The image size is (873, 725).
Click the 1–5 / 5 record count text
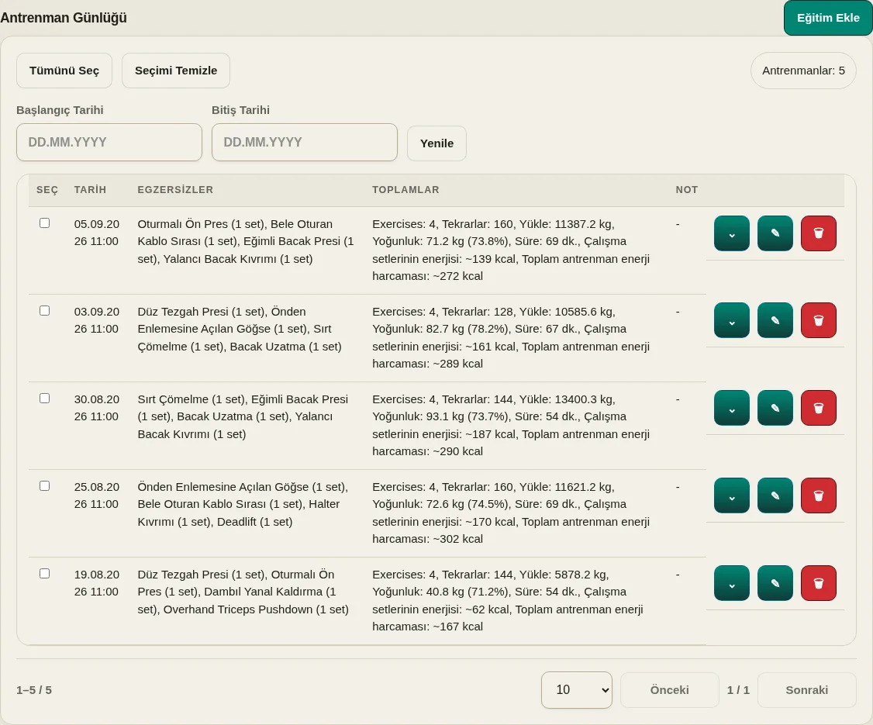pyautogui.click(x=34, y=690)
